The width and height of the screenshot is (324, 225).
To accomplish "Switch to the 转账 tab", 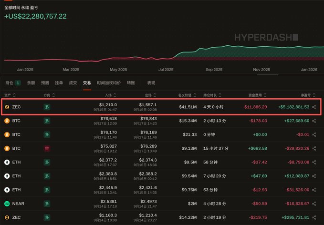I will [x=131, y=83].
